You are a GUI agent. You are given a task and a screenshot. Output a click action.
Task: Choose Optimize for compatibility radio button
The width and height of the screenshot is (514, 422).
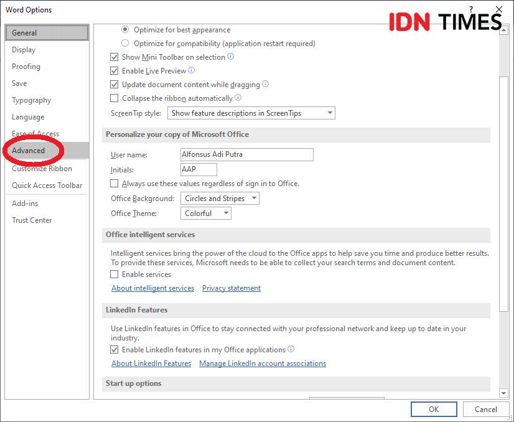pyautogui.click(x=125, y=43)
